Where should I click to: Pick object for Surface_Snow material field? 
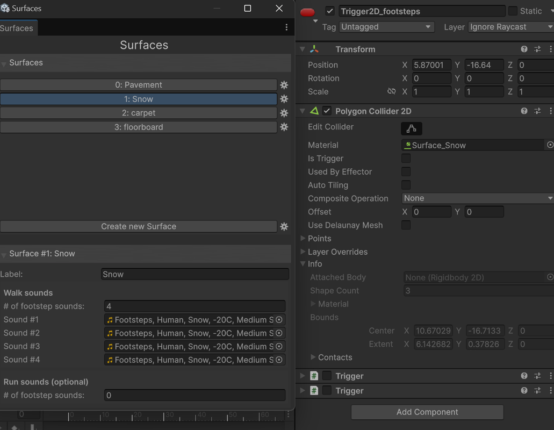click(x=550, y=145)
